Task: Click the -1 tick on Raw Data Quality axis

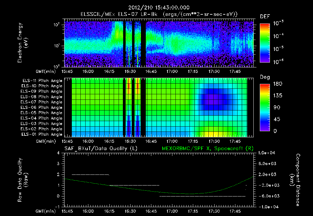Action: pos(57,207)
